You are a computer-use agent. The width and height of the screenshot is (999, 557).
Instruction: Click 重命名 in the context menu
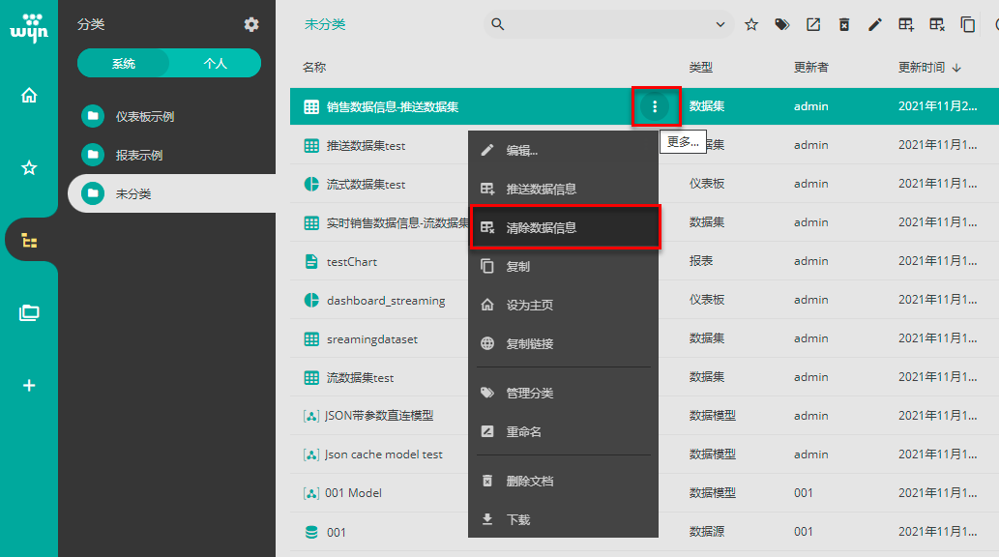pyautogui.click(x=524, y=431)
